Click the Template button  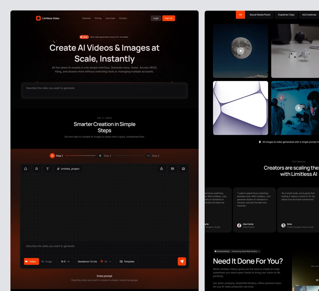coord(127,261)
